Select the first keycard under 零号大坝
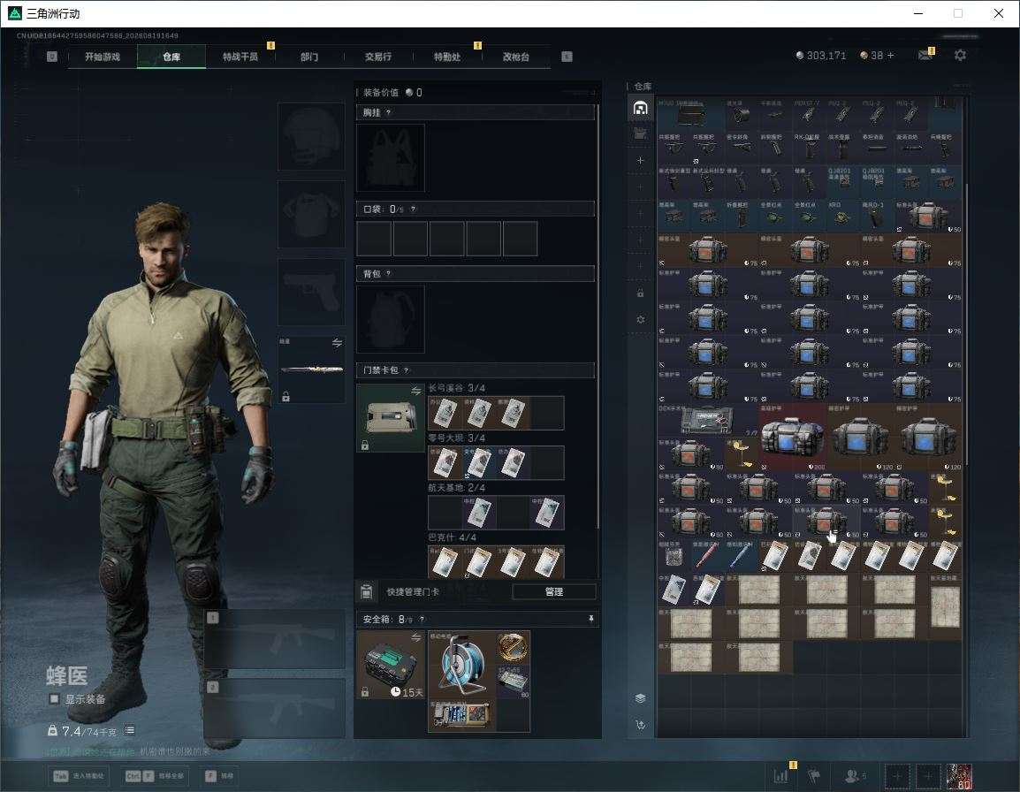This screenshot has width=1020, height=792. coord(445,462)
